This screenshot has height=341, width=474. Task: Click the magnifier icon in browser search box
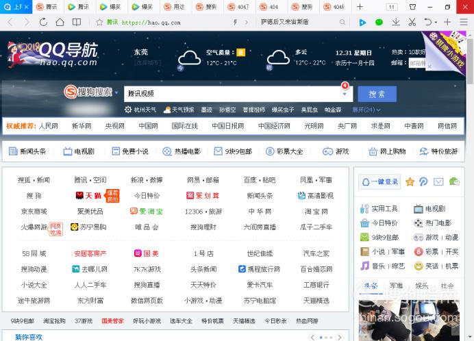tap(342, 22)
